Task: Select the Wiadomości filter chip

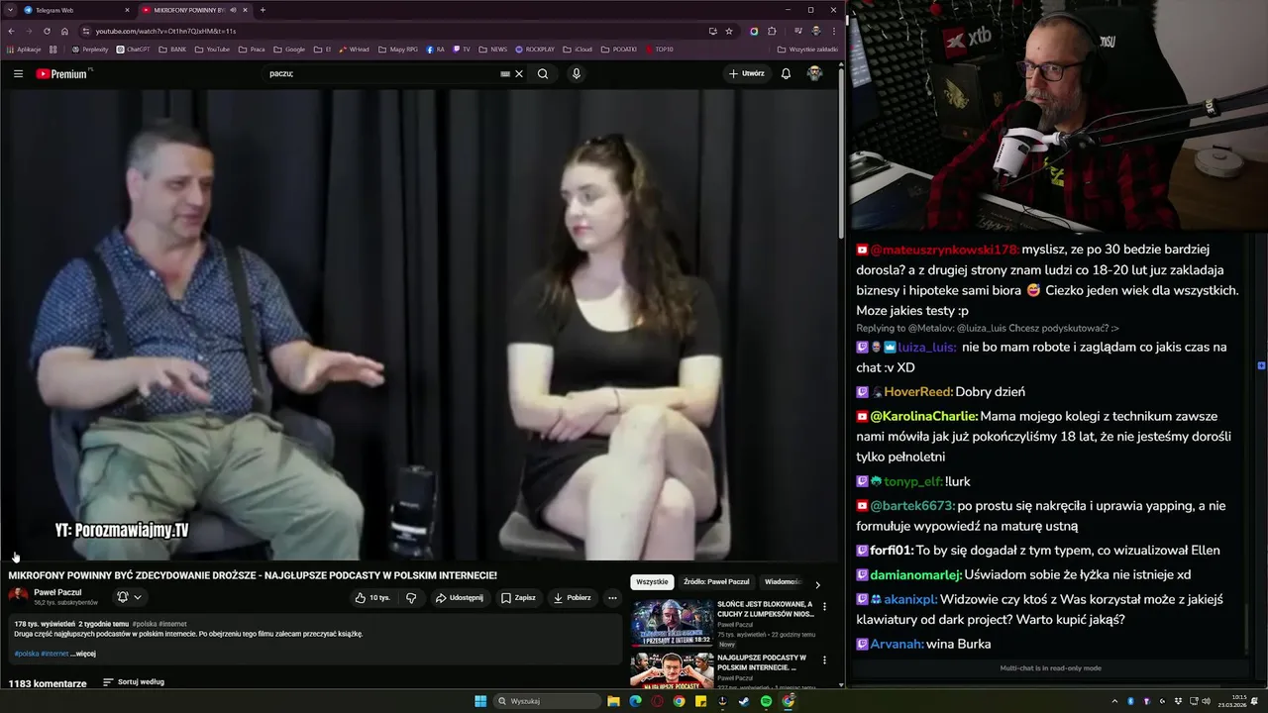Action: (x=783, y=582)
